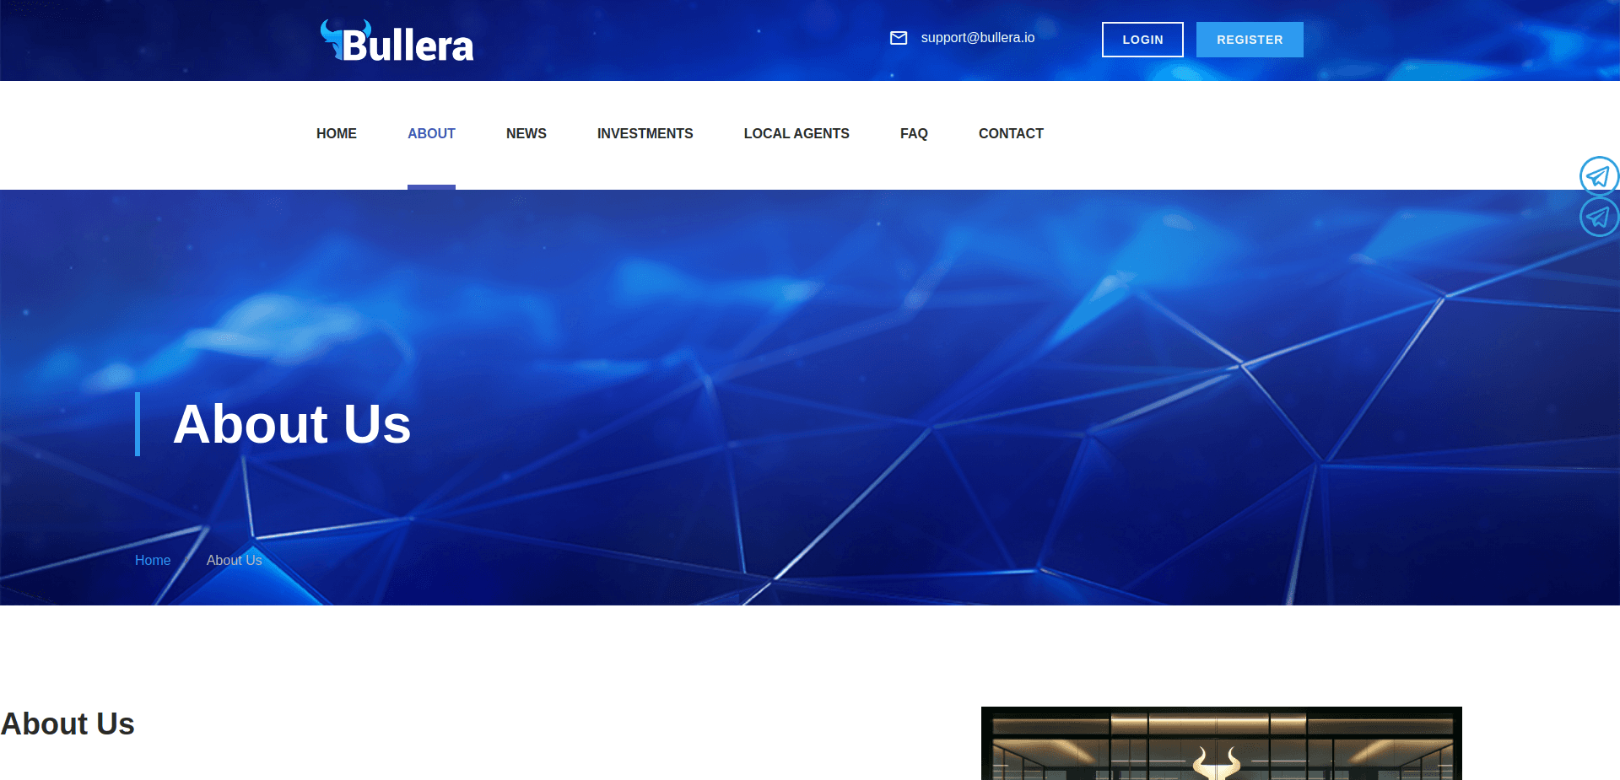The image size is (1620, 780).
Task: Click the envelope mail icon
Action: coord(899,37)
